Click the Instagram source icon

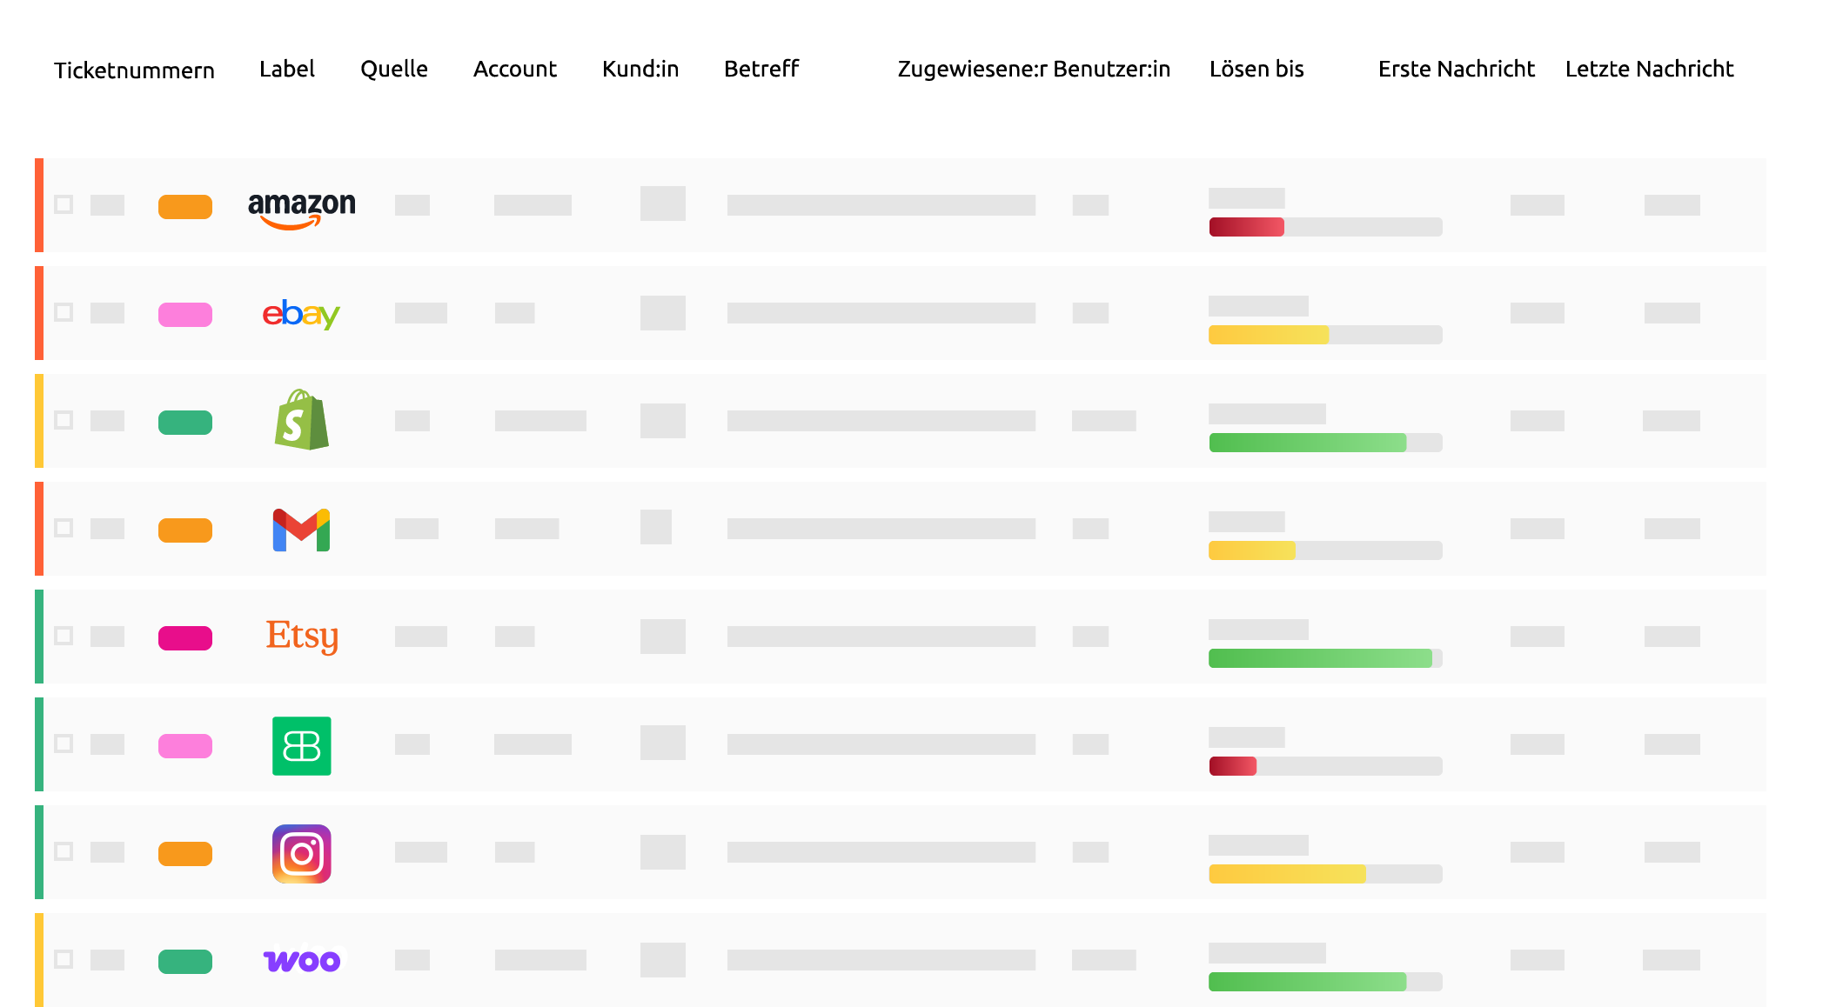(x=301, y=853)
